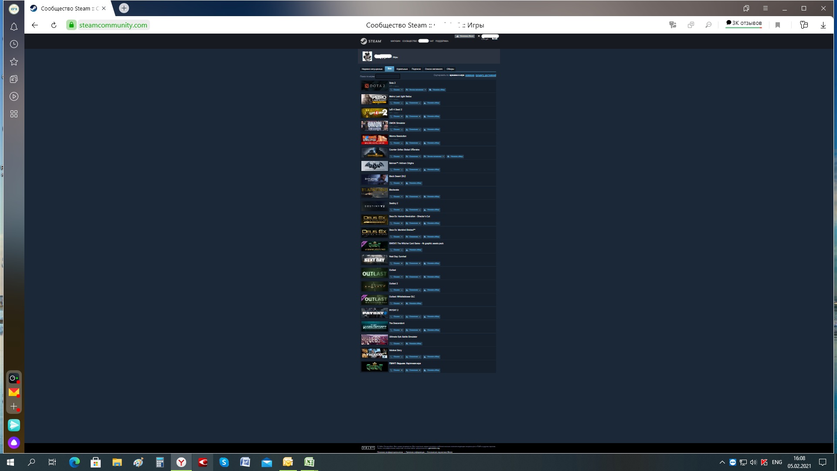Switch to the Подписки tab
Screen dimensions: 837x471
[416, 69]
